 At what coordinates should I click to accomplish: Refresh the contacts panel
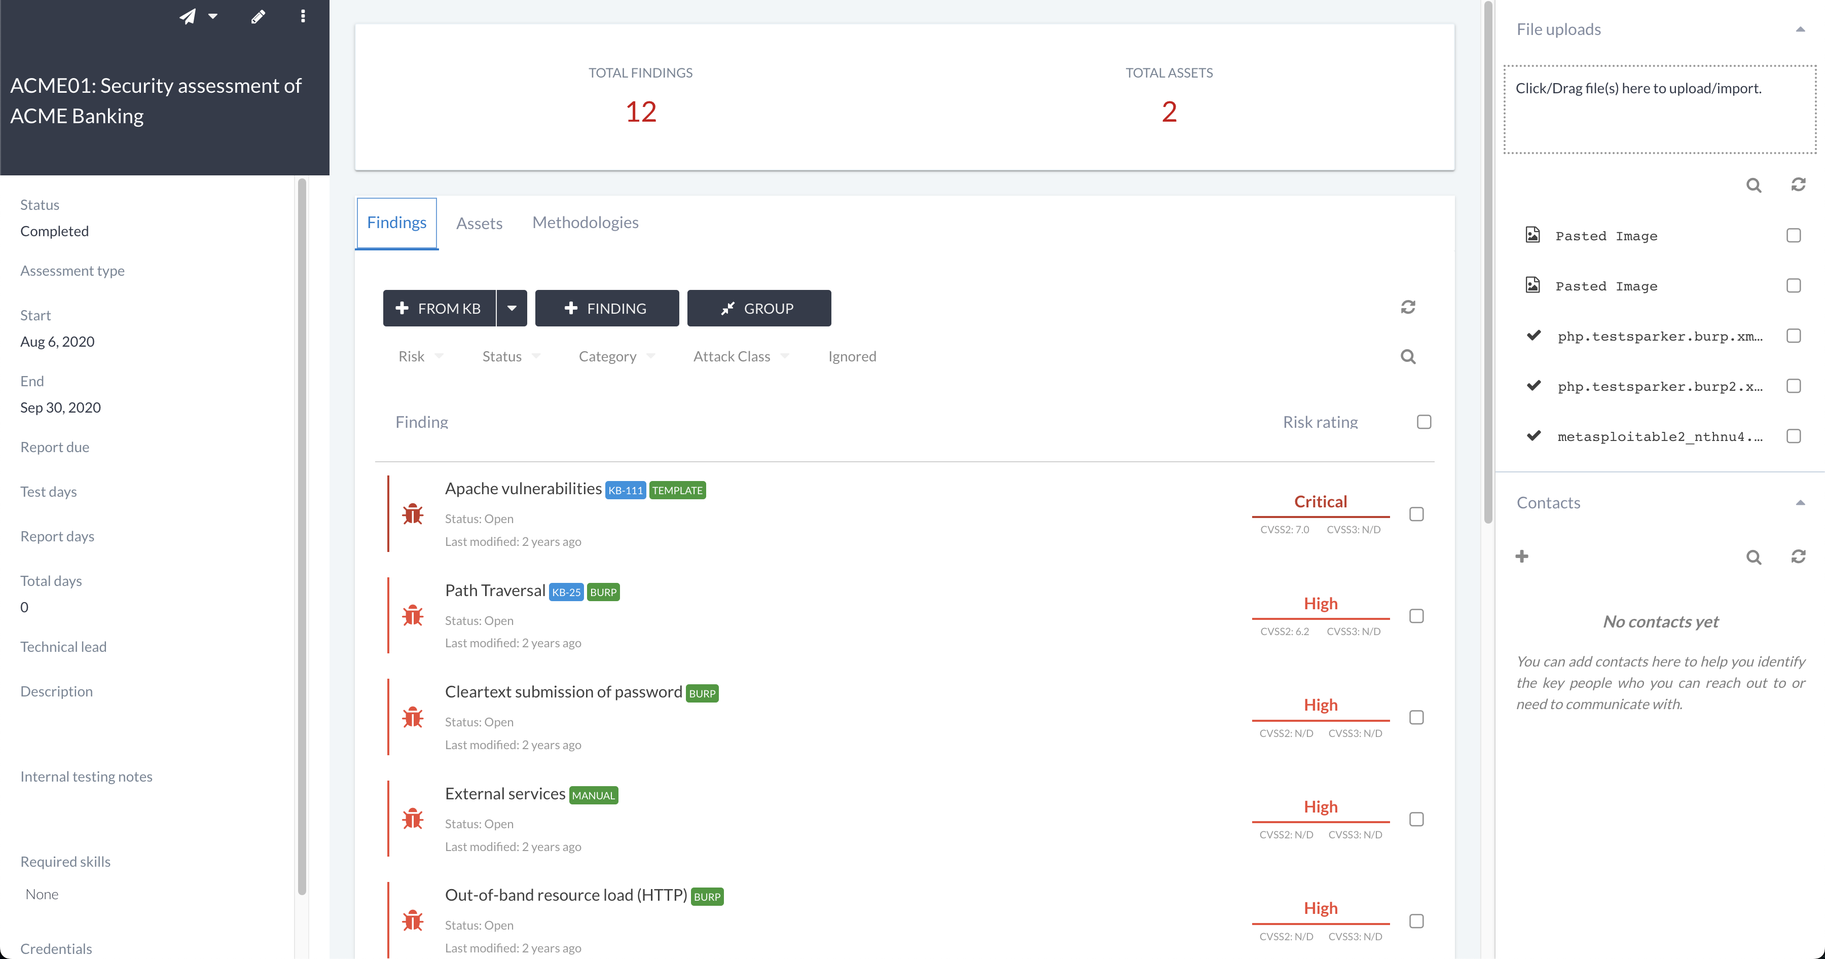point(1798,556)
